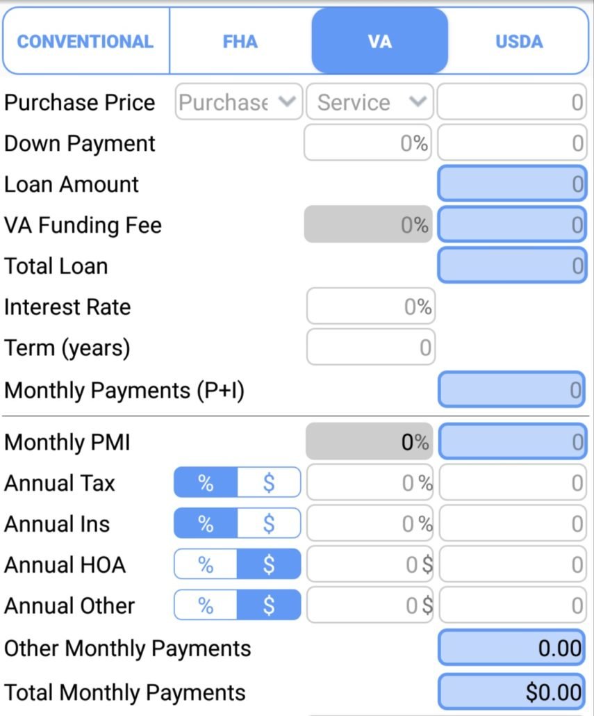The width and height of the screenshot is (594, 716).
Task: Click the Annual HOA dollar field
Action: point(370,564)
